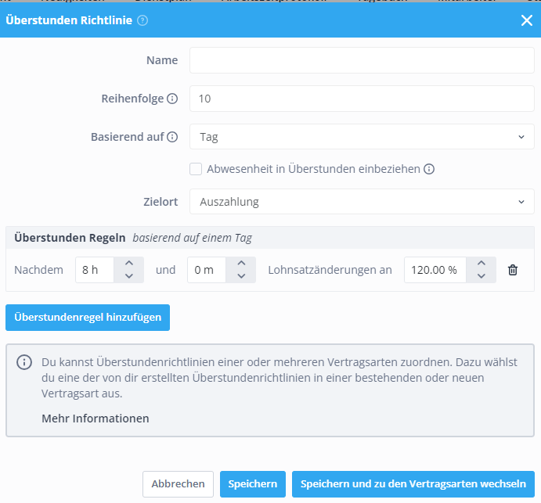Close the Überstunden Richtlinie dialog
This screenshot has width=541, height=503.
click(527, 20)
